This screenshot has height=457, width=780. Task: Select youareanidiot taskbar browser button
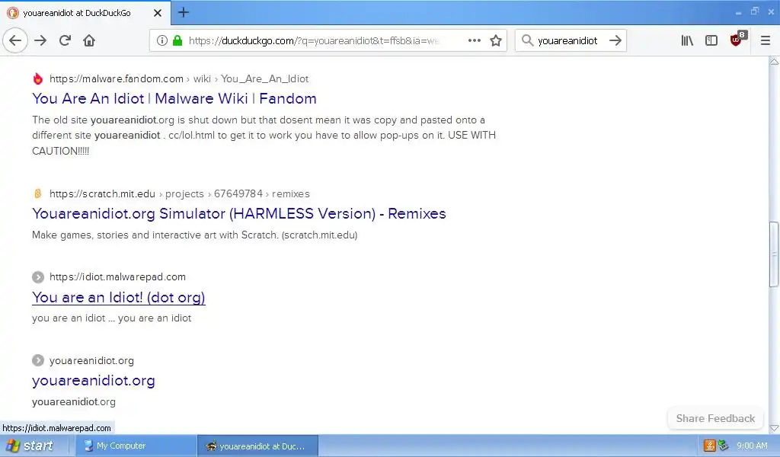[257, 446]
